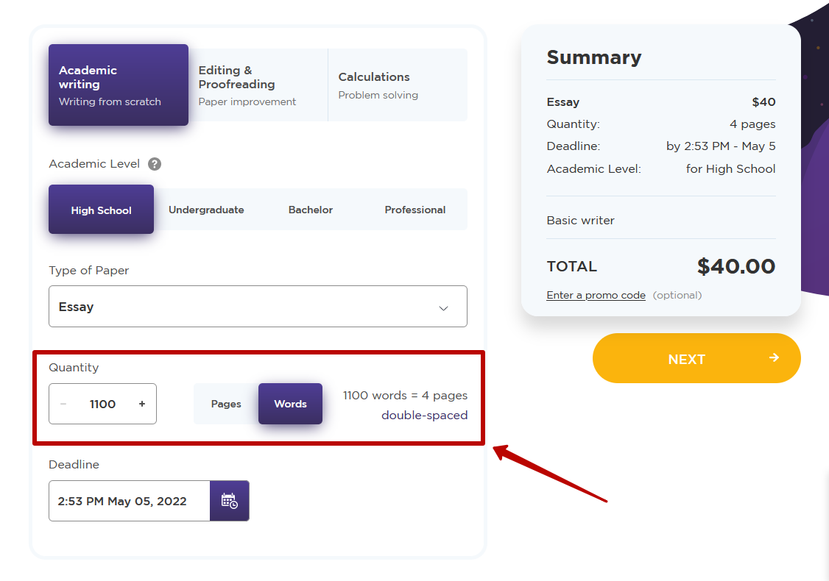
Task: Switch quantity unit to Pages
Action: coord(226,404)
